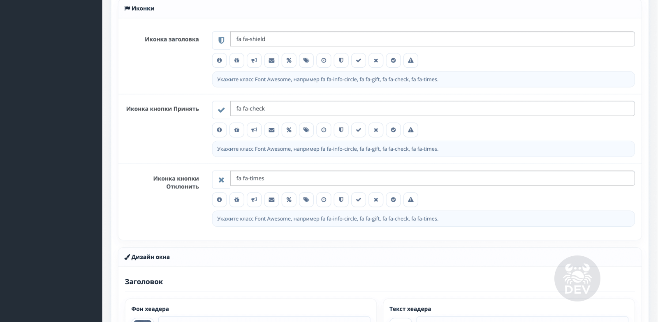This screenshot has height=322, width=658.
Task: Click shield preview beside fa fa-shield field
Action: pyautogui.click(x=221, y=40)
